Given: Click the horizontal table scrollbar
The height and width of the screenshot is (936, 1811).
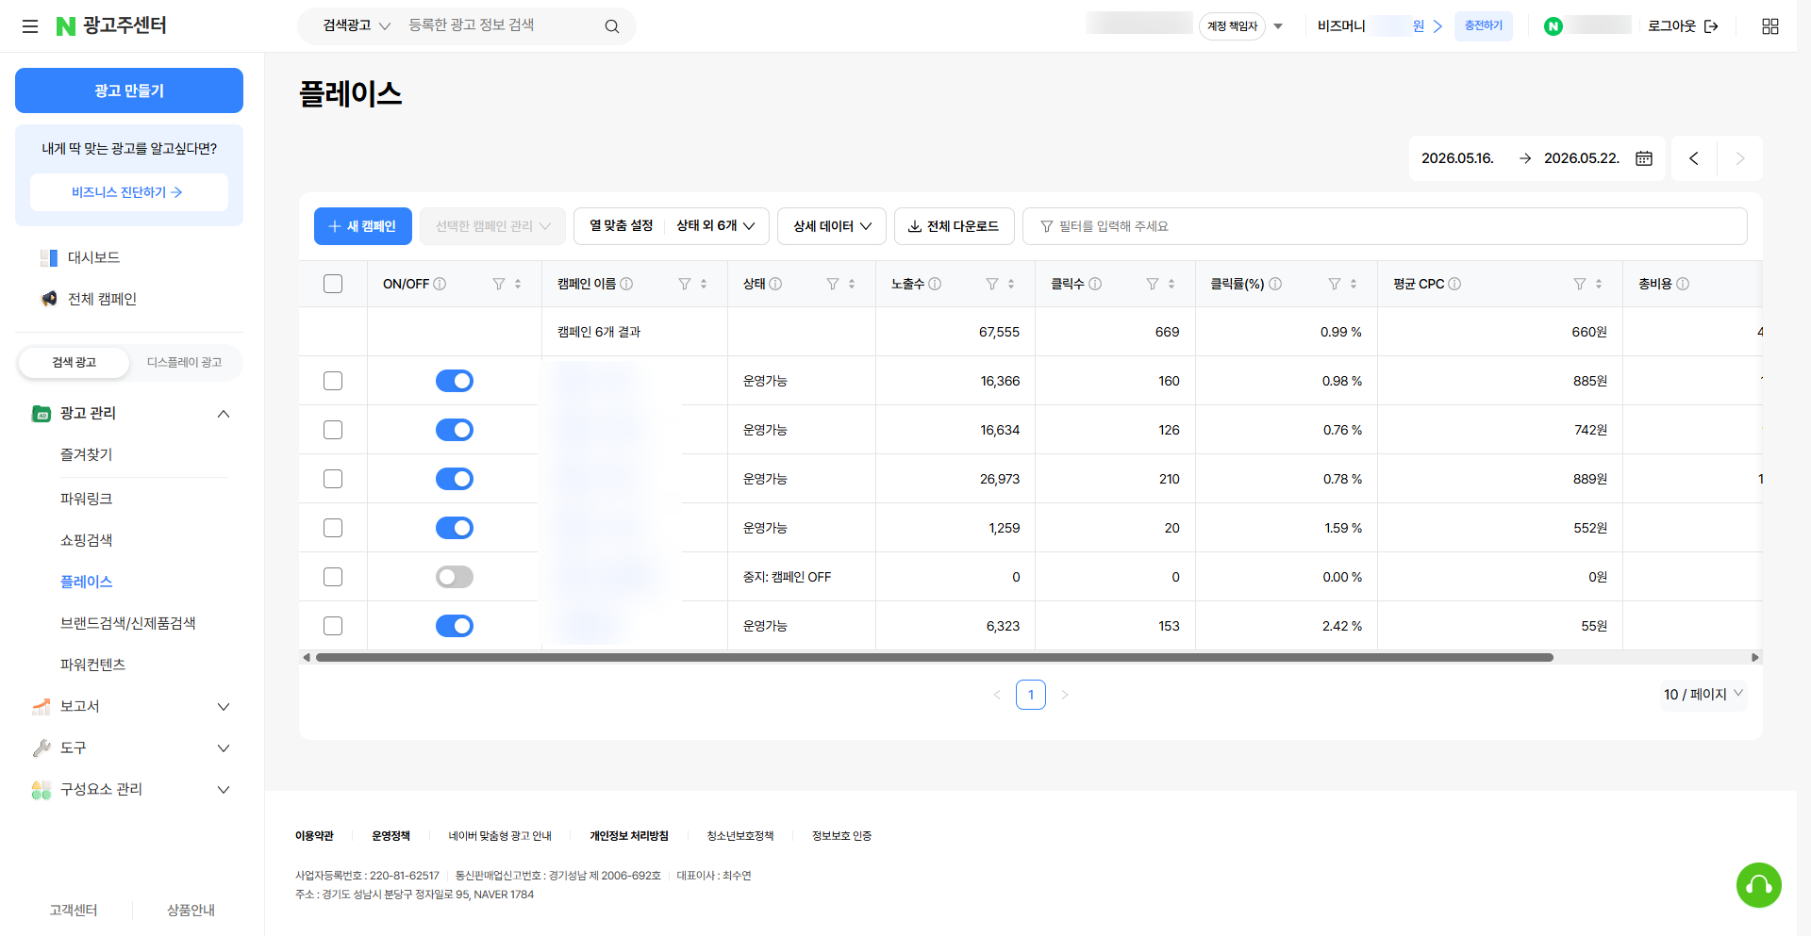Looking at the screenshot, I should [x=934, y=657].
